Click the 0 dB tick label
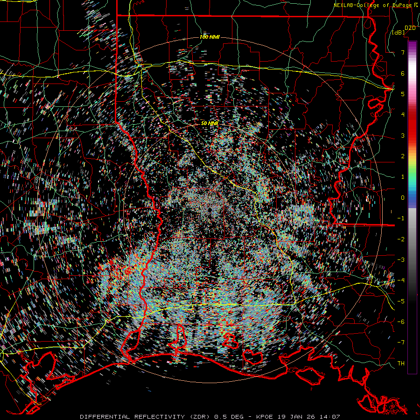Image resolution: width=420 pixels, height=420 pixels. 403,198
